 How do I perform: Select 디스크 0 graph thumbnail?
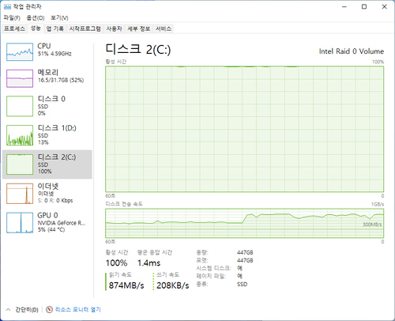coord(20,106)
